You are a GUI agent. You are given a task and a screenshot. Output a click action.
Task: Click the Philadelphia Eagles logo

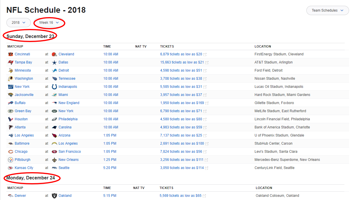(x=54, y=119)
